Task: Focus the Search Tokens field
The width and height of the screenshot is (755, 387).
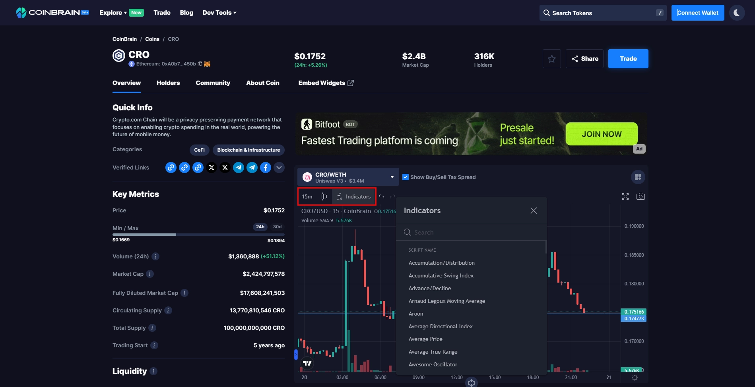Action: tap(603, 13)
